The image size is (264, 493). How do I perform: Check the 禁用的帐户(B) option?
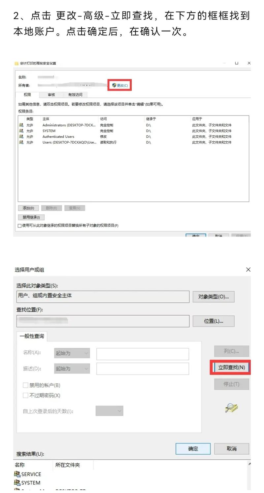tap(25, 385)
